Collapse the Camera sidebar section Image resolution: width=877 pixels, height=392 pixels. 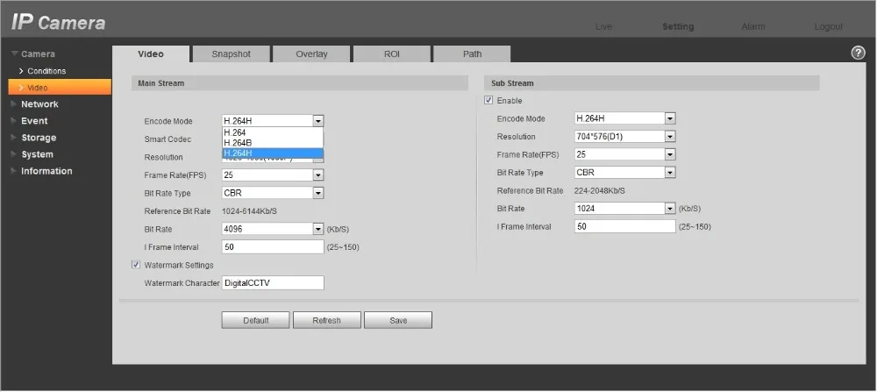(38, 54)
